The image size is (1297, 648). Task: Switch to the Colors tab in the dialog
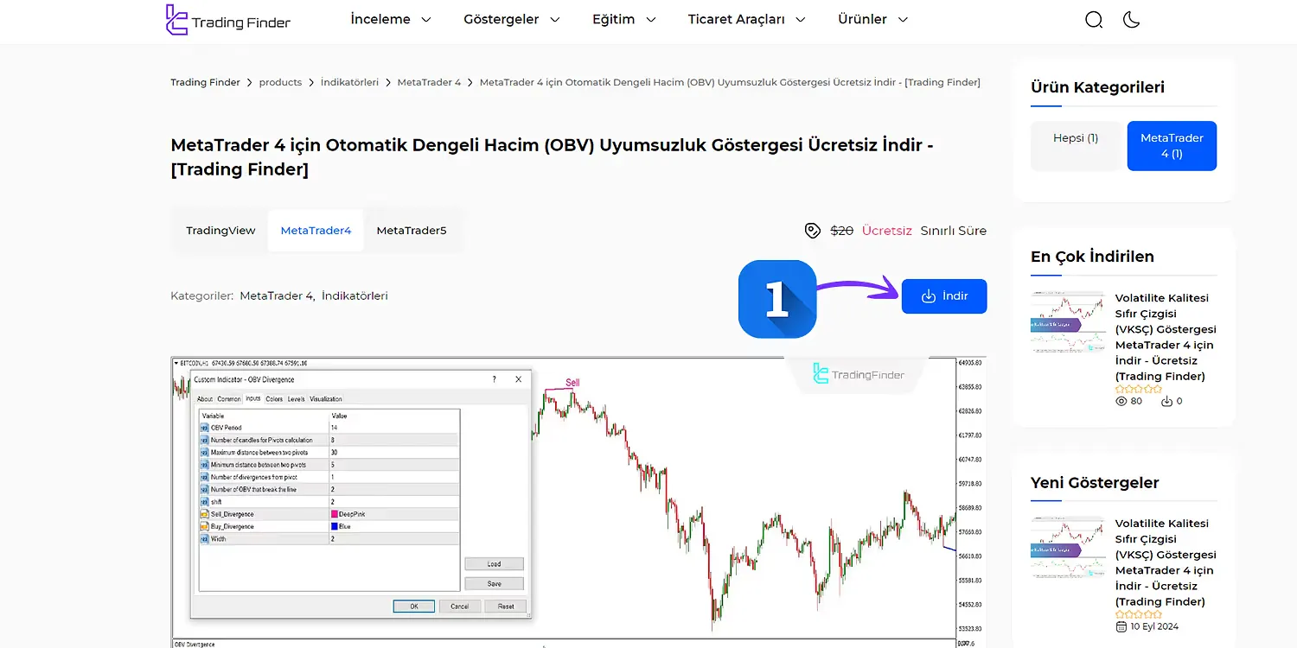pos(274,398)
